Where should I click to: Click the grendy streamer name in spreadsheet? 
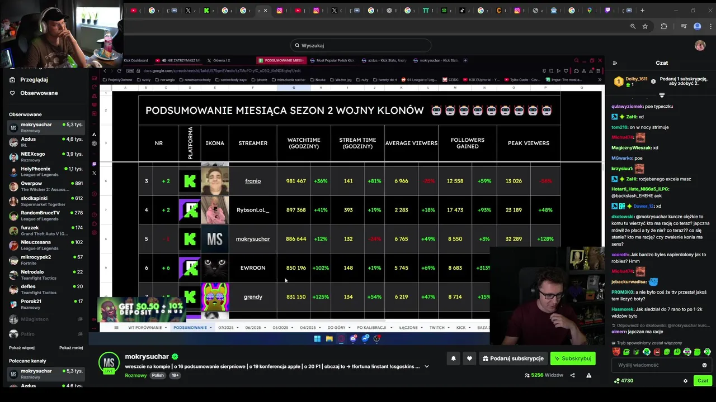point(253,297)
